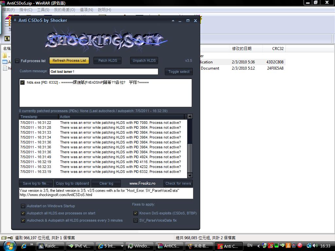The height and width of the screenshot is (251, 335).
Task: Click Timestamp column header in log
Action: point(39,117)
